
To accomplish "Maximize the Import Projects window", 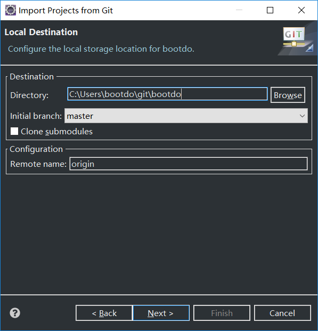I will pos(270,10).
